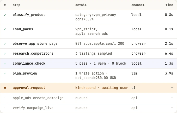This screenshot has width=177, height=113.
Task: Click 'ui' channel in approval.request row
Action: pyautogui.click(x=133, y=88)
